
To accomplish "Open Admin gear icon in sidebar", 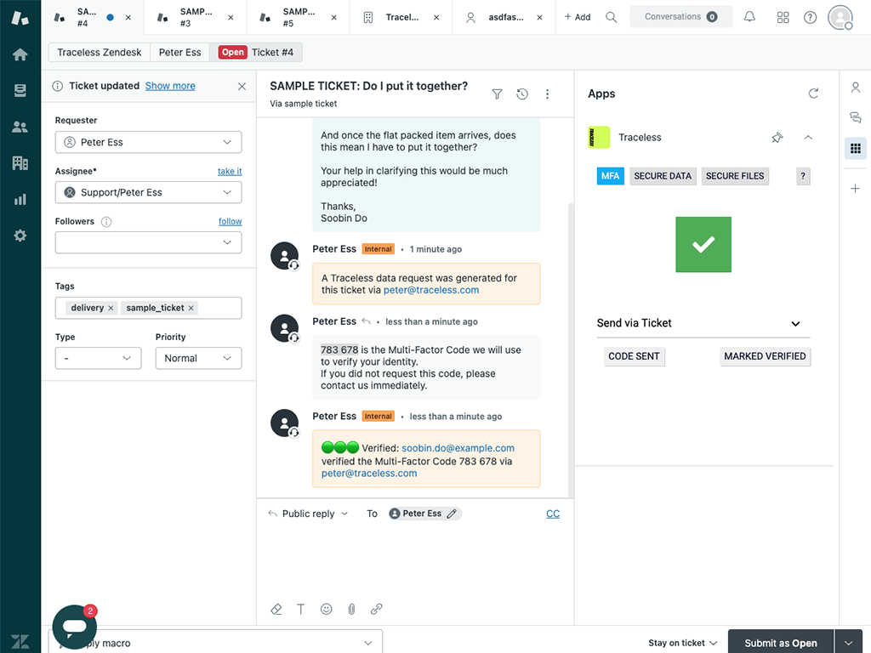I will pyautogui.click(x=20, y=236).
